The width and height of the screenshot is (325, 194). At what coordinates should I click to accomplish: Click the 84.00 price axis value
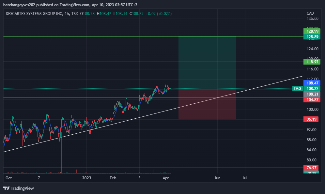coord(312,150)
